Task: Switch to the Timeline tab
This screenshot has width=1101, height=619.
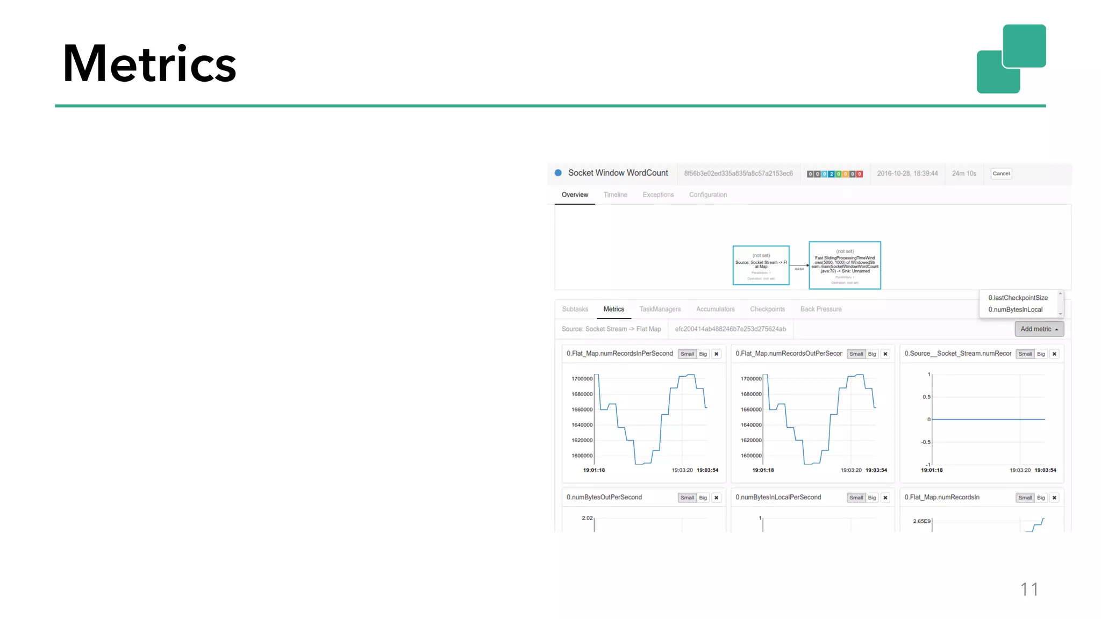Action: (615, 195)
